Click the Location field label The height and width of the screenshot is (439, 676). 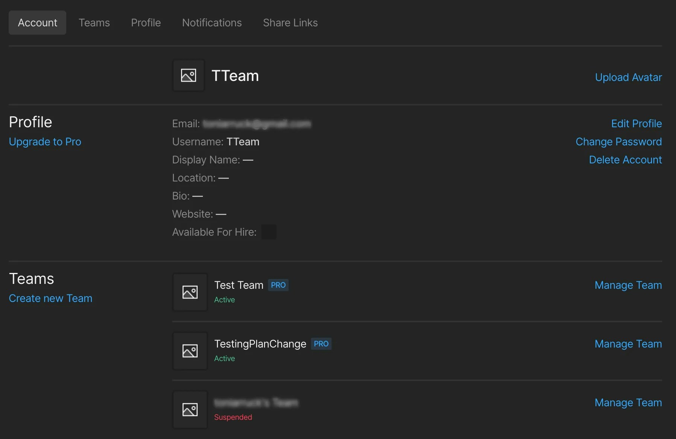point(194,178)
